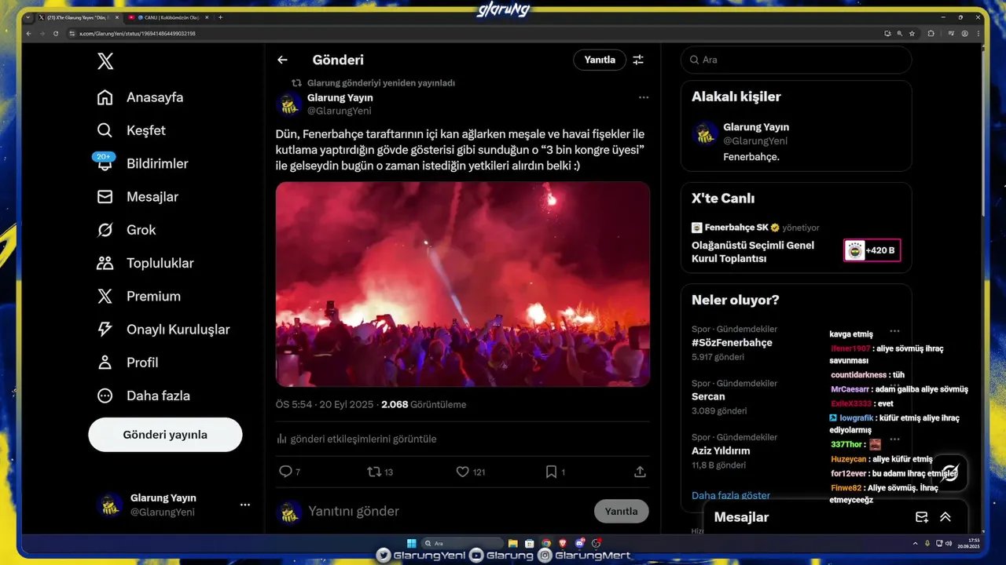Screen dimensions: 1006x565
Task: Open Profil page
Action: click(127, 363)
